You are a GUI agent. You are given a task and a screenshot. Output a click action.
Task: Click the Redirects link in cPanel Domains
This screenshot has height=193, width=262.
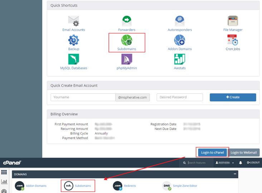pyautogui.click(x=130, y=186)
